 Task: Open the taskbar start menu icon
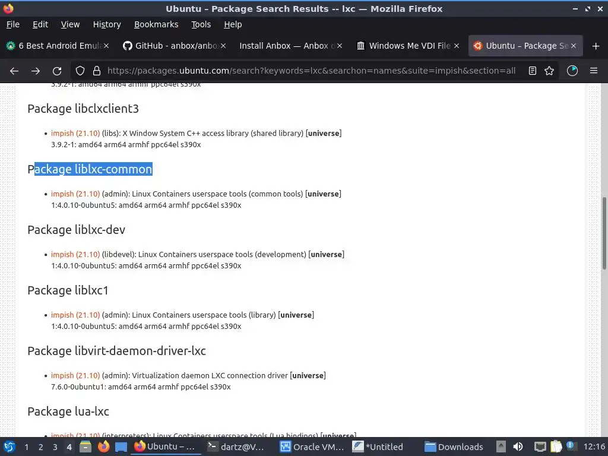point(9,446)
